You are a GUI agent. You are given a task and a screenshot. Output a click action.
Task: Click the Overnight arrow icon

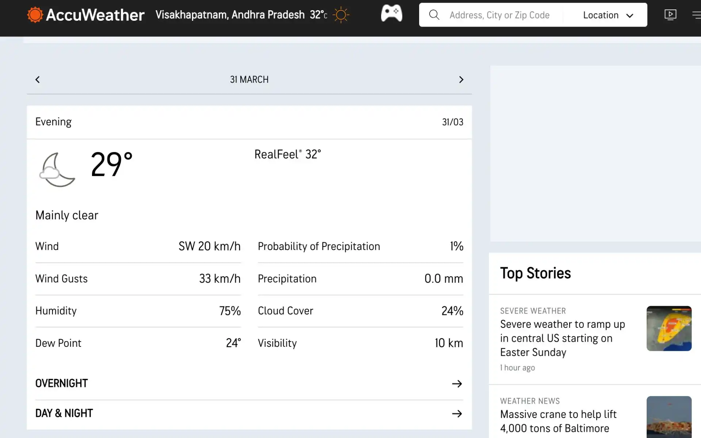(x=457, y=384)
